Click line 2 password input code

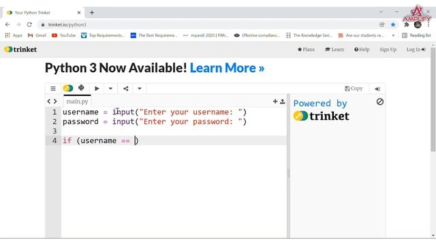point(155,122)
